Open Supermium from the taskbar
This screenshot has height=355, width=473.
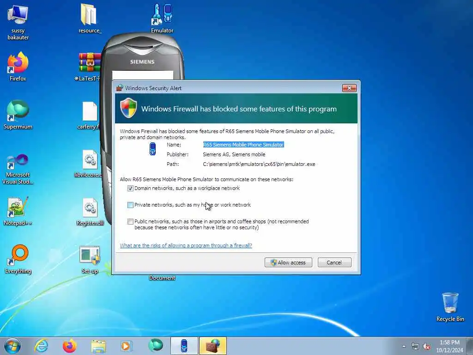pos(155,346)
